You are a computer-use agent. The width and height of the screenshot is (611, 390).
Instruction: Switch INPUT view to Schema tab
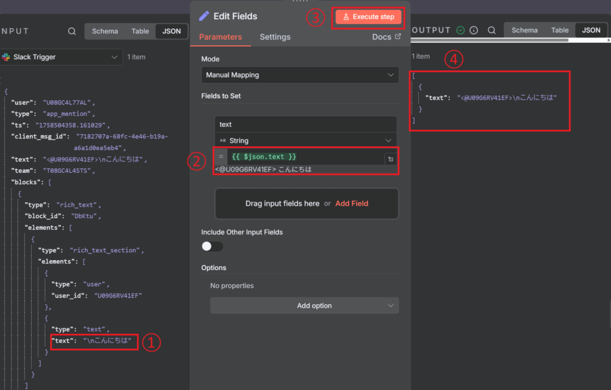(105, 31)
